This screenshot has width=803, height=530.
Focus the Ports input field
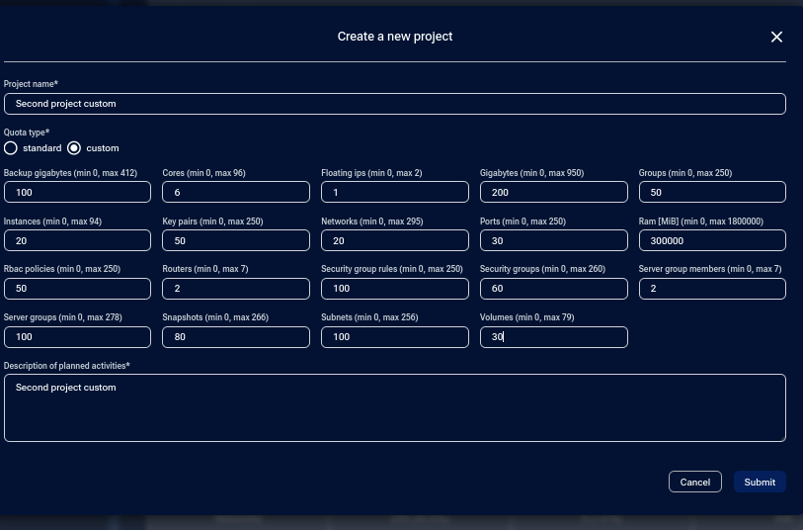(553, 240)
